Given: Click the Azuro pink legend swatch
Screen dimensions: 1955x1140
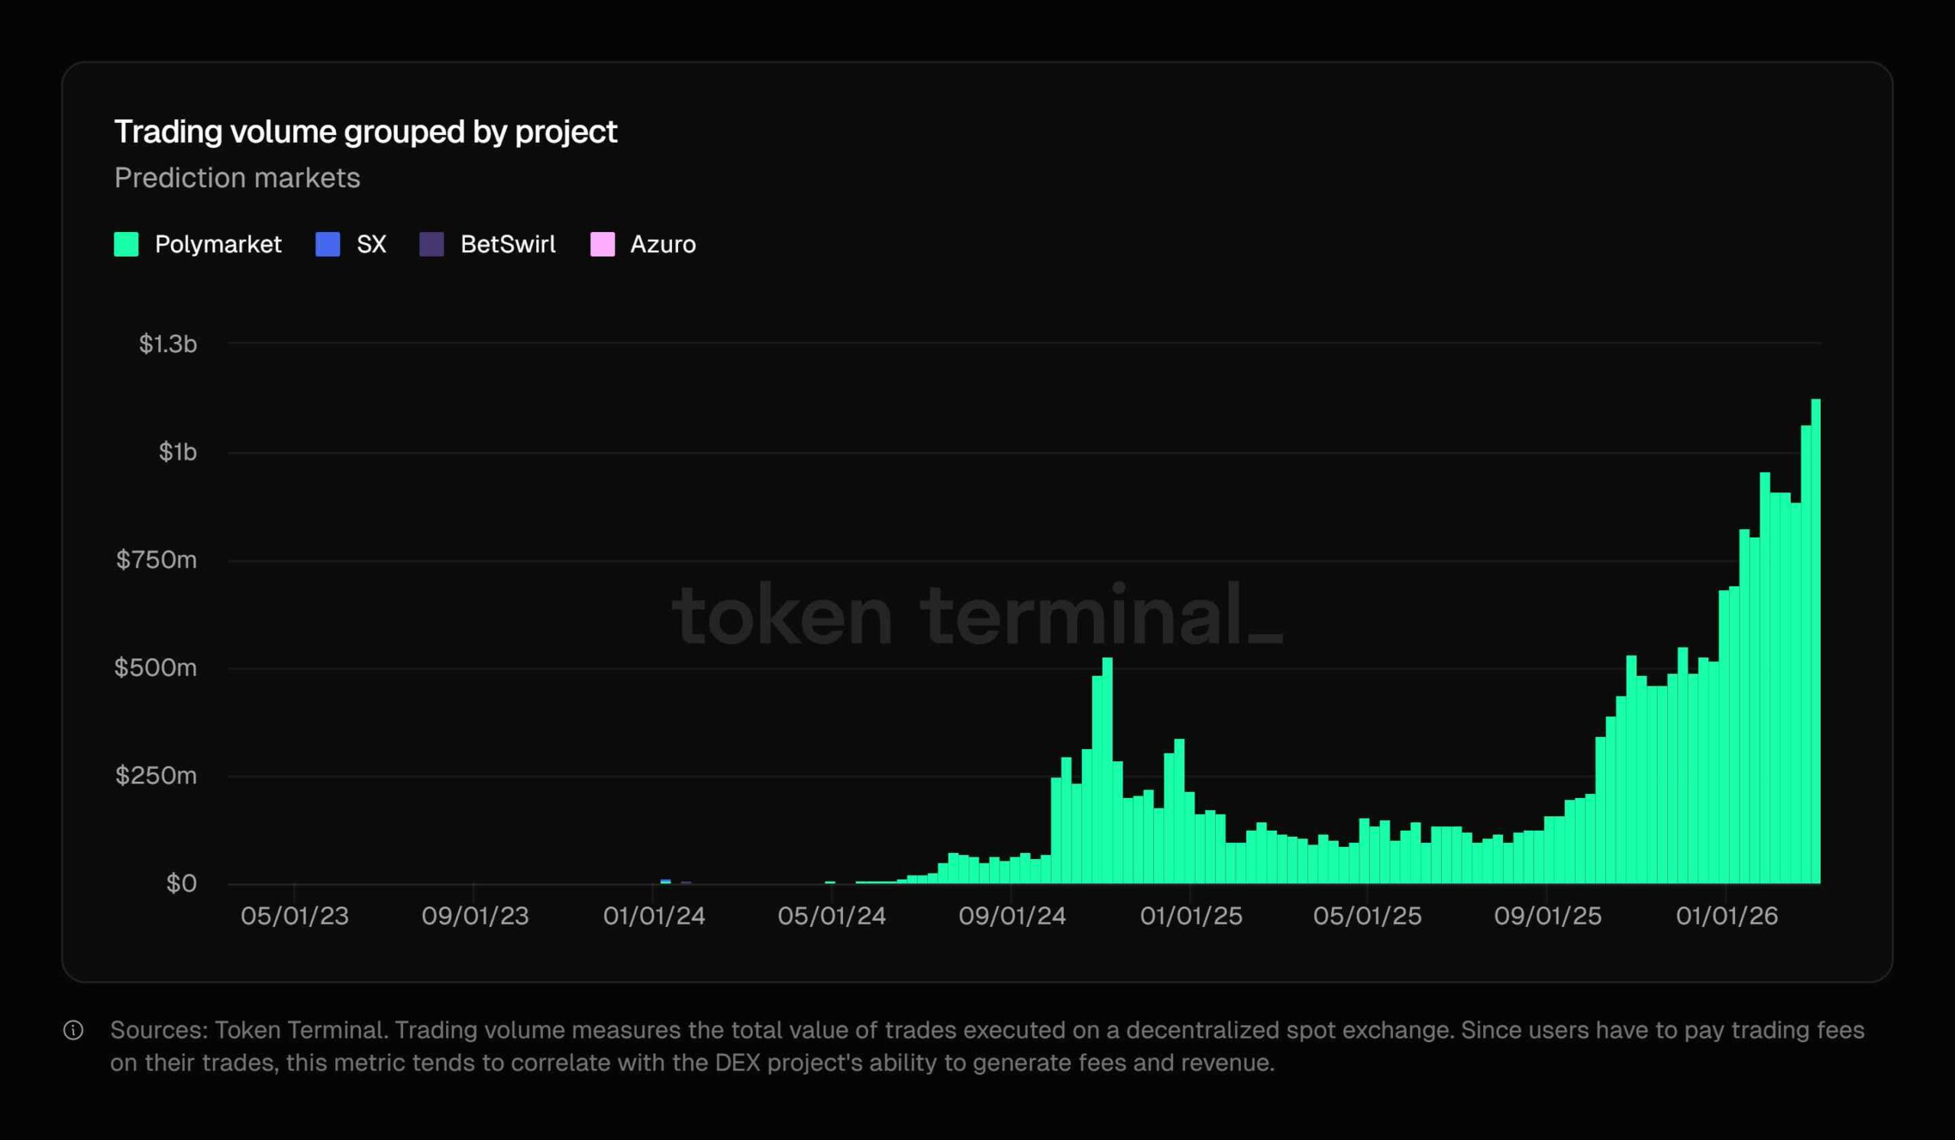Looking at the screenshot, I should click(602, 244).
